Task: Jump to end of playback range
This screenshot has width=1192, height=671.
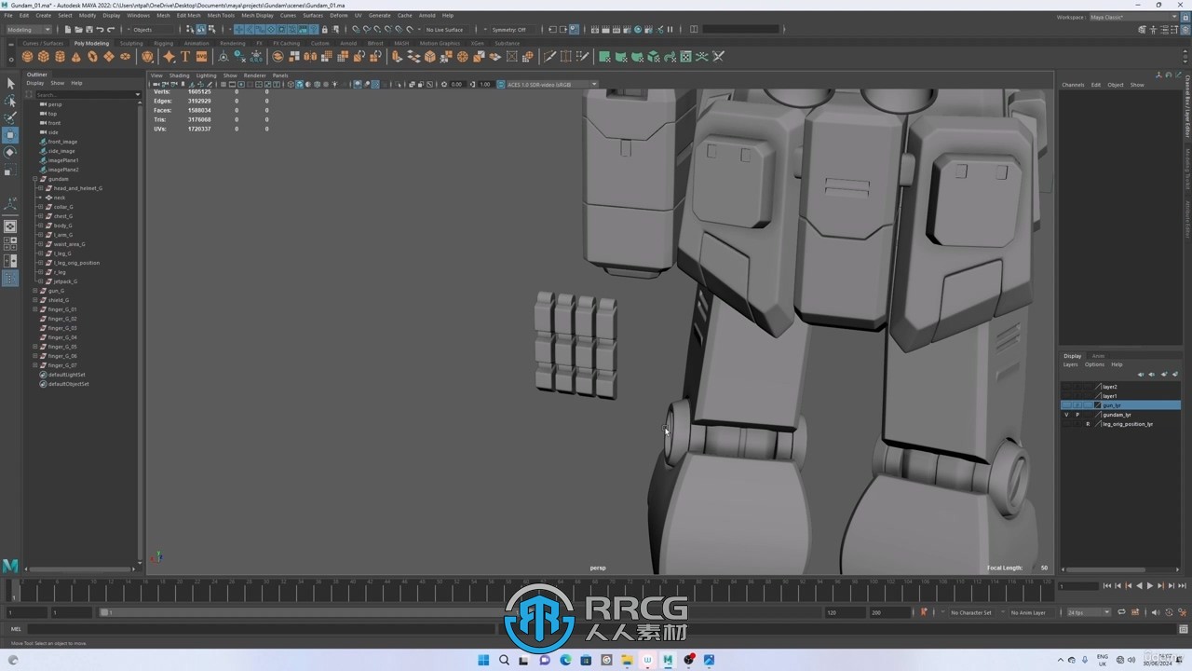Action: click(1182, 586)
